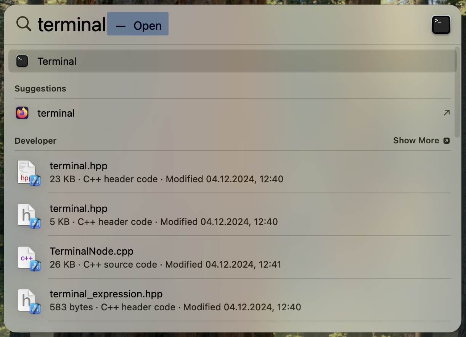Select the Firefox icon next to terminal suggestion
The width and height of the screenshot is (466, 337).
[x=22, y=113]
